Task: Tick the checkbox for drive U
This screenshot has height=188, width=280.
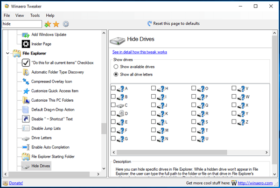Action: pyautogui.click(x=194, y=139)
